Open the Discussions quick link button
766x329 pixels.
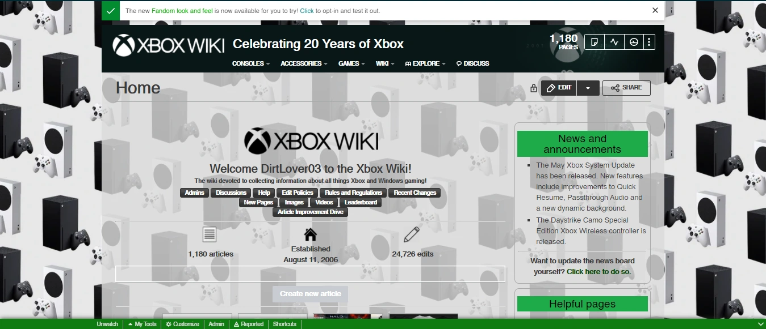(x=231, y=193)
